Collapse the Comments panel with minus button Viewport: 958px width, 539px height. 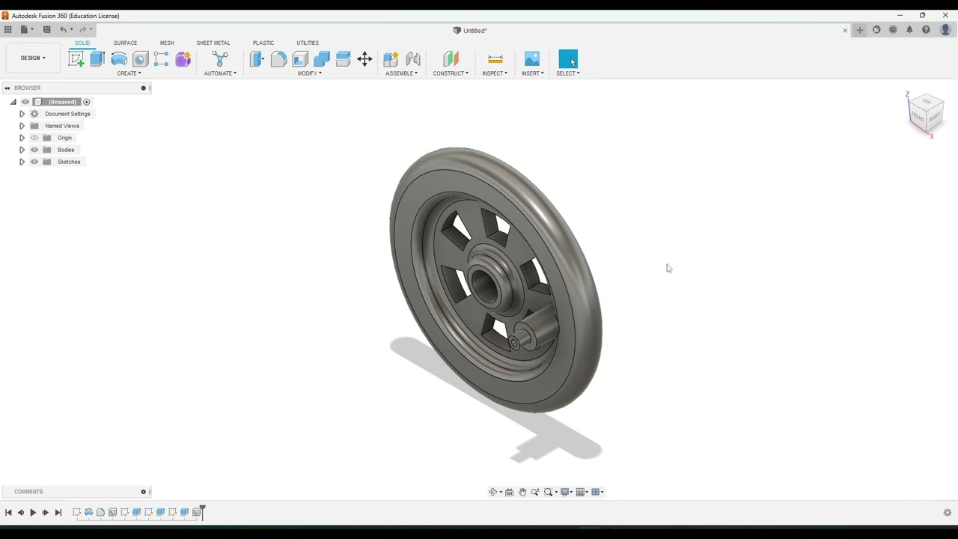tap(143, 492)
